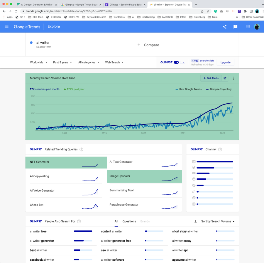Click 'sassbook ai writer' suggestion
The image size is (264, 263).
[x=42, y=260]
